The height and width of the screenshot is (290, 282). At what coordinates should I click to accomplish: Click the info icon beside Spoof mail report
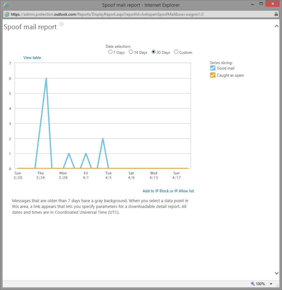point(61,24)
